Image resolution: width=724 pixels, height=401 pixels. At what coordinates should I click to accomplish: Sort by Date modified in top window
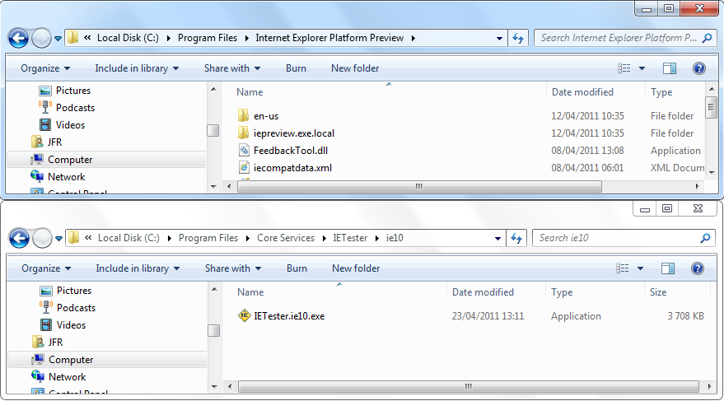point(582,92)
